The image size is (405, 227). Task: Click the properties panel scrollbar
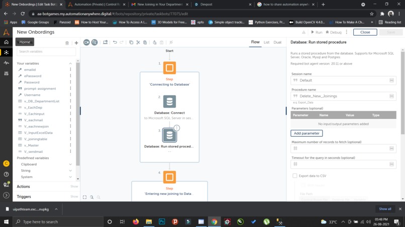[402, 93]
